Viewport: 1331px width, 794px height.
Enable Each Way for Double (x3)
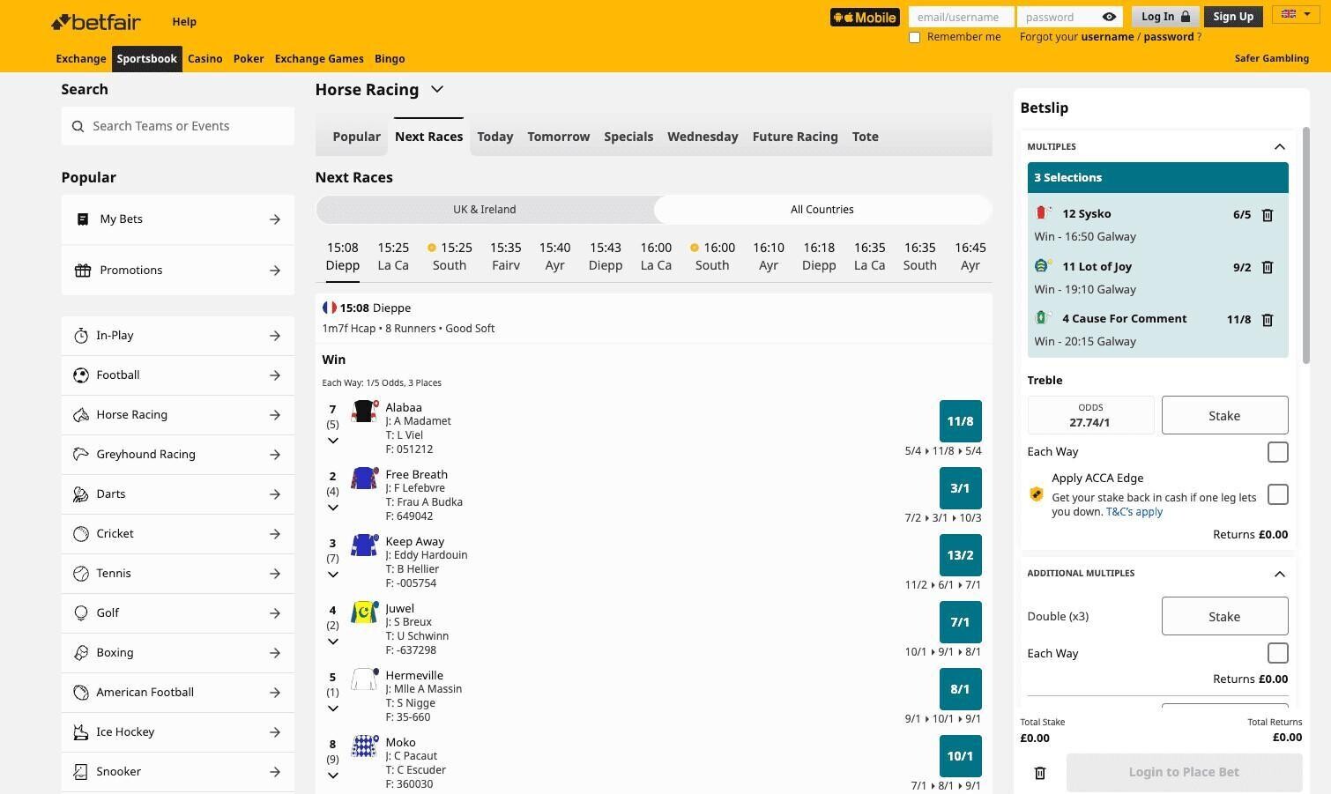coord(1277,653)
